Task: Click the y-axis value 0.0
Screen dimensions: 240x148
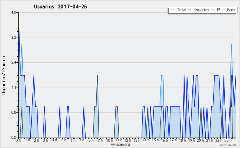Action: click(x=14, y=138)
